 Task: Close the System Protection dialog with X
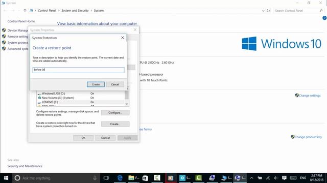click(123, 38)
